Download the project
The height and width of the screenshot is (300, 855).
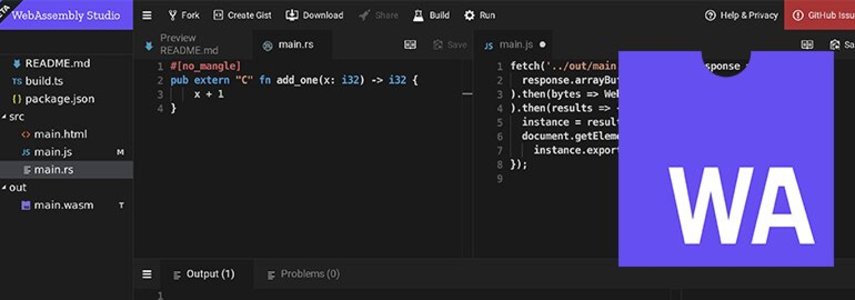click(314, 15)
